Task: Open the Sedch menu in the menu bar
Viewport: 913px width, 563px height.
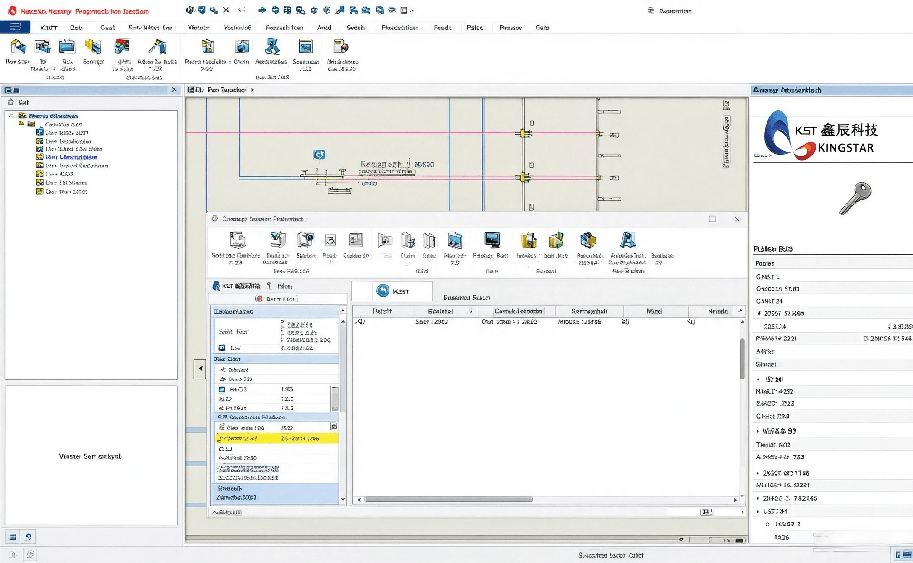Action: 356,28
